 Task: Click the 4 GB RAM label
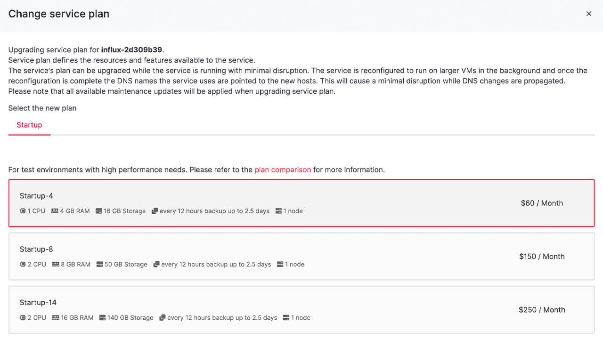(75, 211)
